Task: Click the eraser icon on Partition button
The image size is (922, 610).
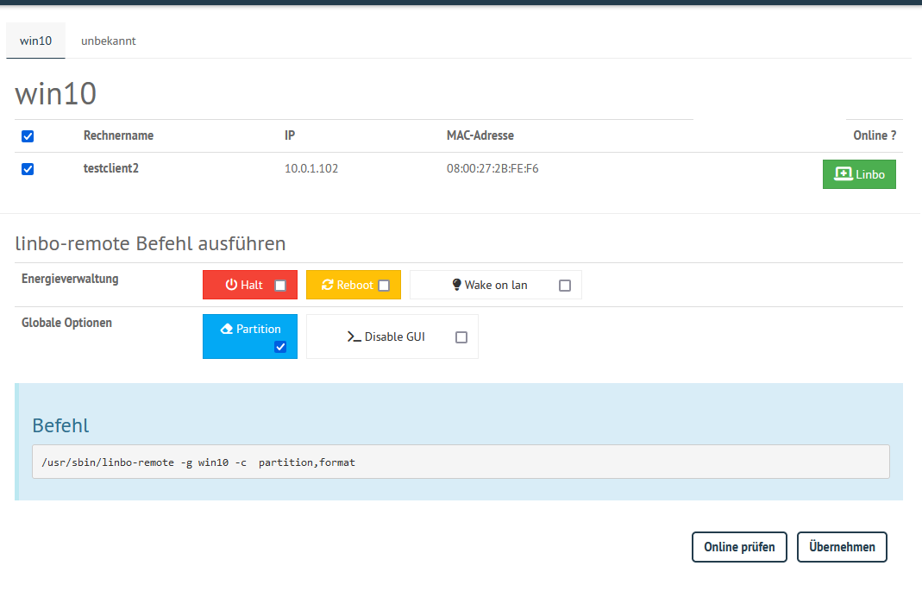Action: tap(226, 329)
